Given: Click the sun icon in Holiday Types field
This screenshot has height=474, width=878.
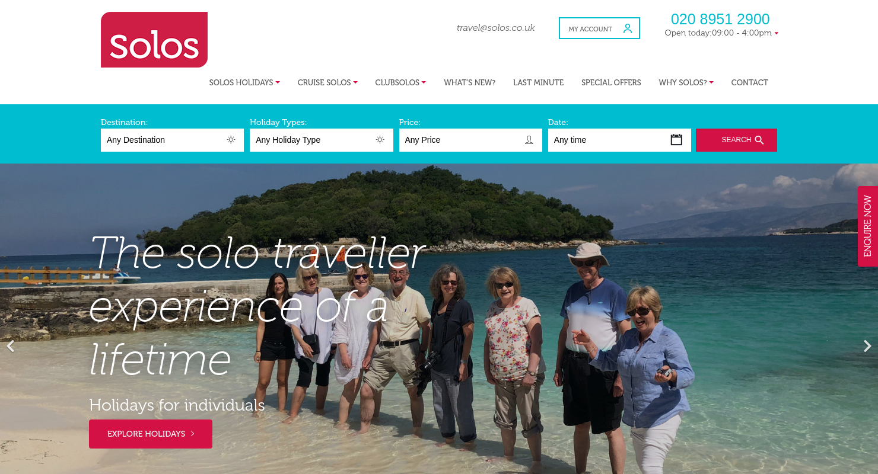Looking at the screenshot, I should click(x=380, y=140).
